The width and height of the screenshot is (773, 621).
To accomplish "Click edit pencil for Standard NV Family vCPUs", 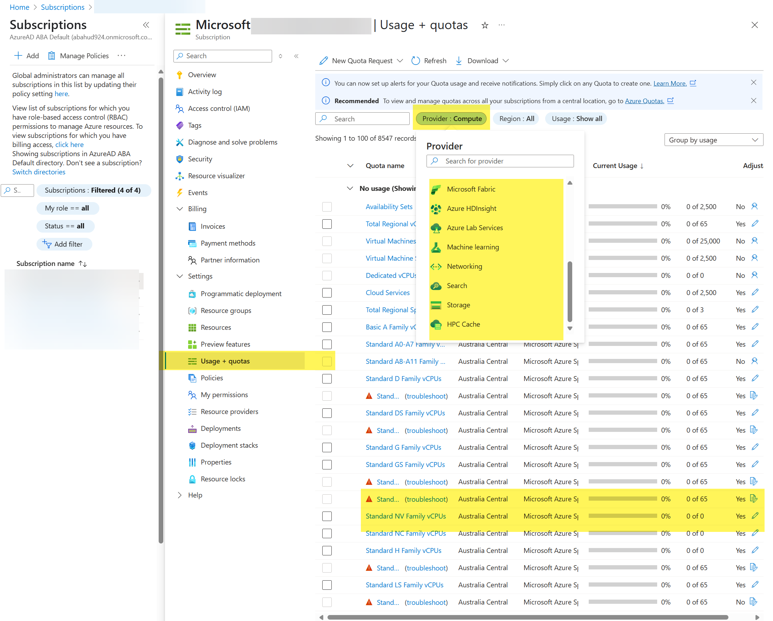I will [x=755, y=516].
